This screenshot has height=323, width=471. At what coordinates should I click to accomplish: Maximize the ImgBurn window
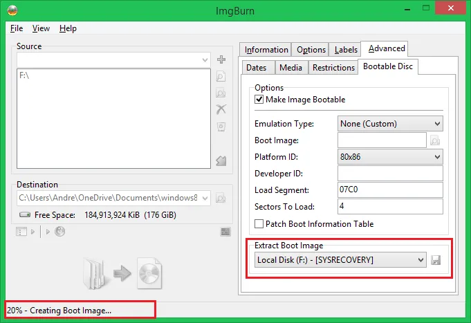click(x=425, y=8)
